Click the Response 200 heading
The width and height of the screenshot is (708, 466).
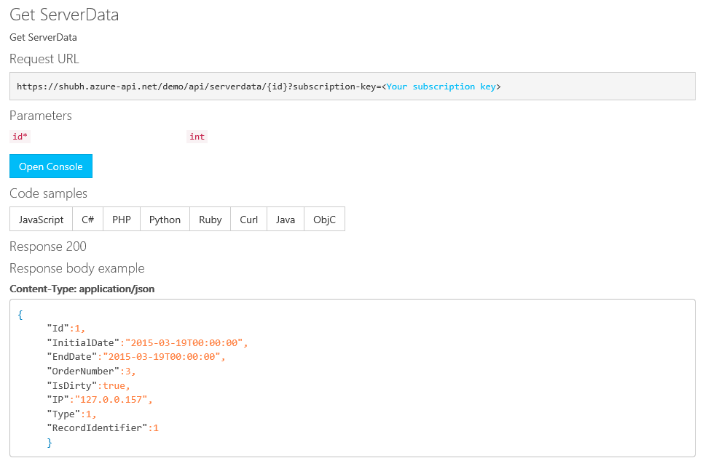pyautogui.click(x=48, y=246)
